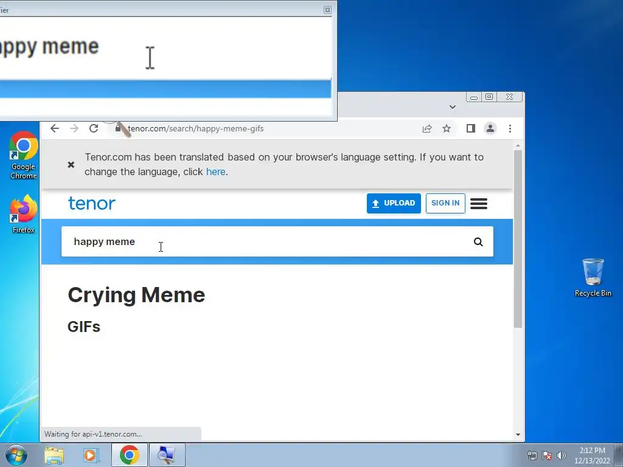Click the page vertical scrollbar thumb
The height and width of the screenshot is (467, 623).
tap(518, 239)
